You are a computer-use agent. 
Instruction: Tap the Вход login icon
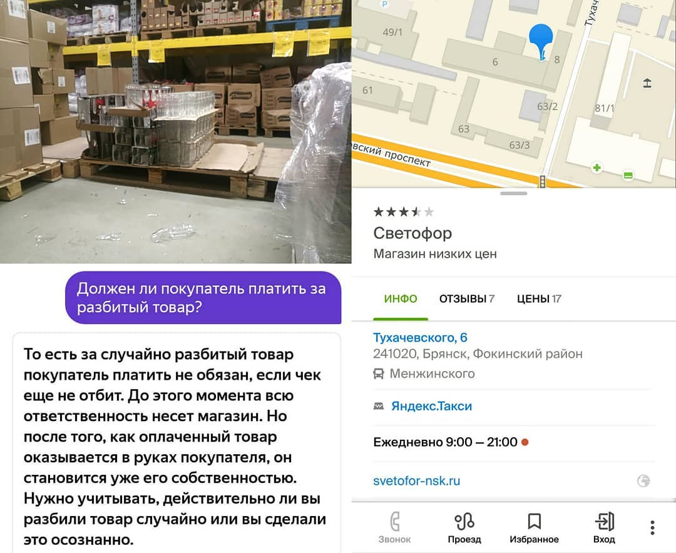pos(604,522)
